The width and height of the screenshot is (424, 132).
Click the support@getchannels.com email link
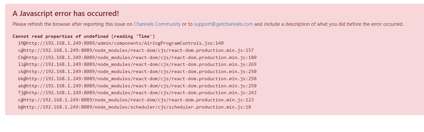pos(223,24)
